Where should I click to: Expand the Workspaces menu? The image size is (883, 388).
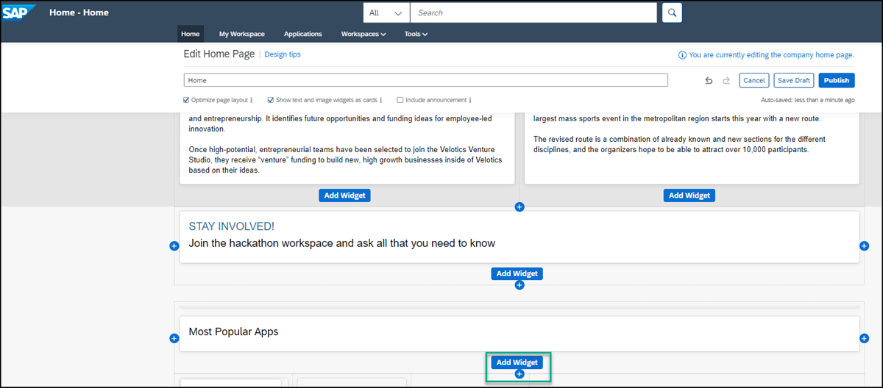[x=364, y=34]
